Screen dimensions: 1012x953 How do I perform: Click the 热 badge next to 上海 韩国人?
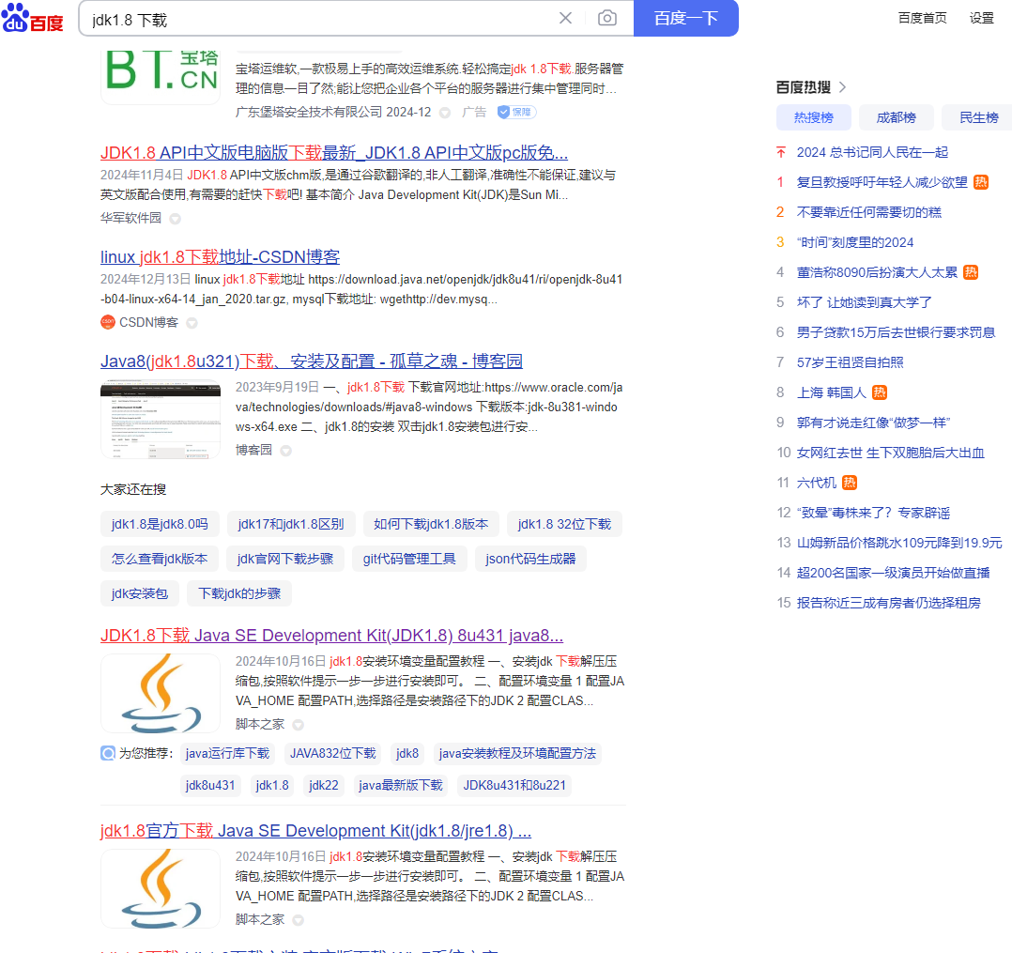point(879,392)
